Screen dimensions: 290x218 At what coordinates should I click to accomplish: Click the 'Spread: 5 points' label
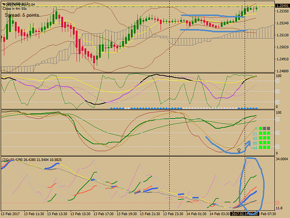(x=22, y=15)
